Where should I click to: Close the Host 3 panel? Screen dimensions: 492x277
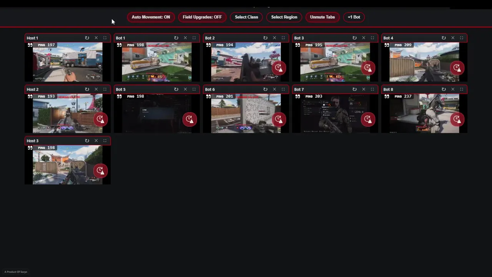click(x=96, y=141)
